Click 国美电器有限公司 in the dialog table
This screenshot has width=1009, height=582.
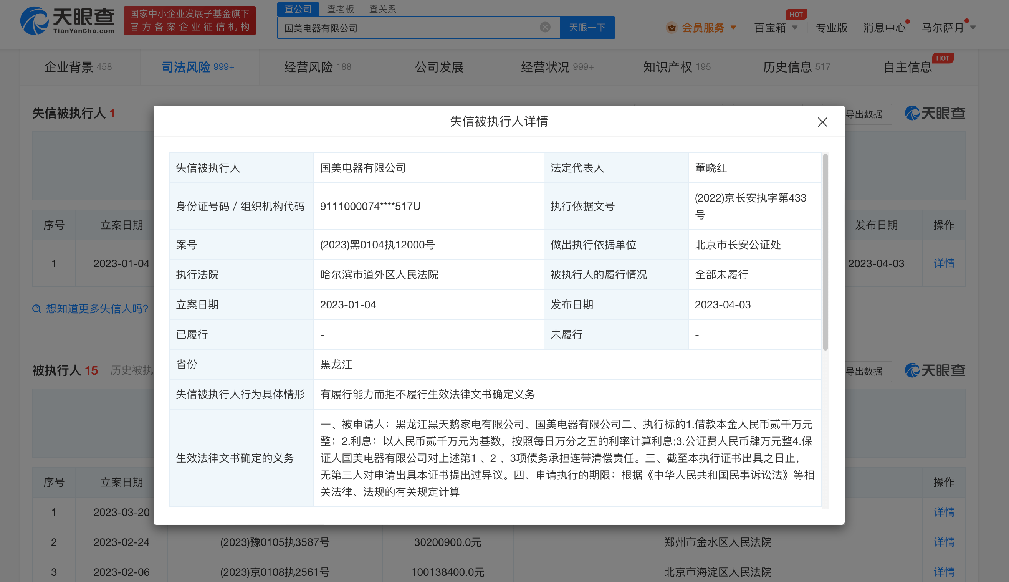pyautogui.click(x=363, y=168)
